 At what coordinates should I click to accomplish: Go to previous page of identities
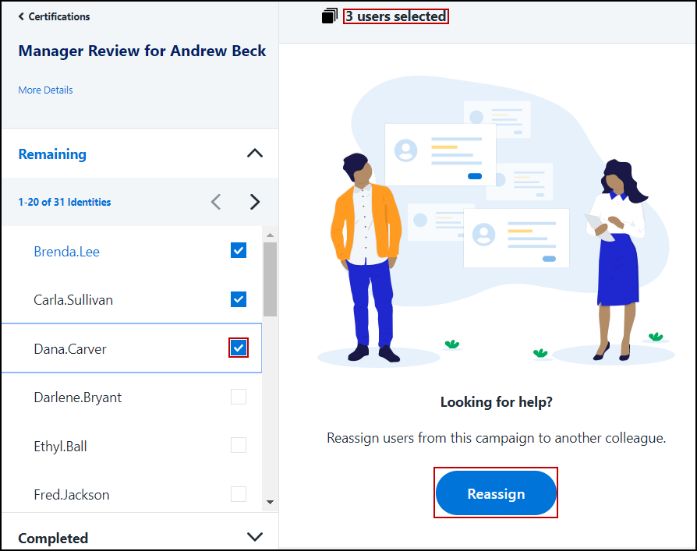pyautogui.click(x=216, y=202)
